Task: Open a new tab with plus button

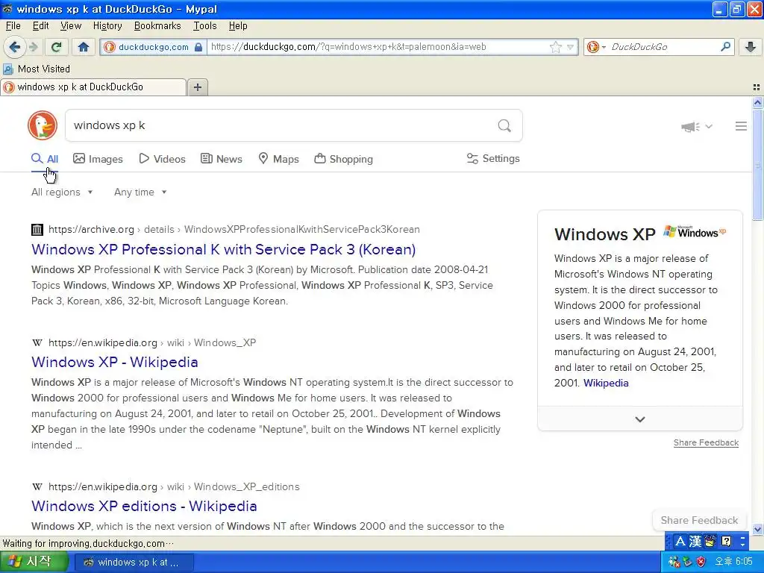Action: tap(197, 87)
